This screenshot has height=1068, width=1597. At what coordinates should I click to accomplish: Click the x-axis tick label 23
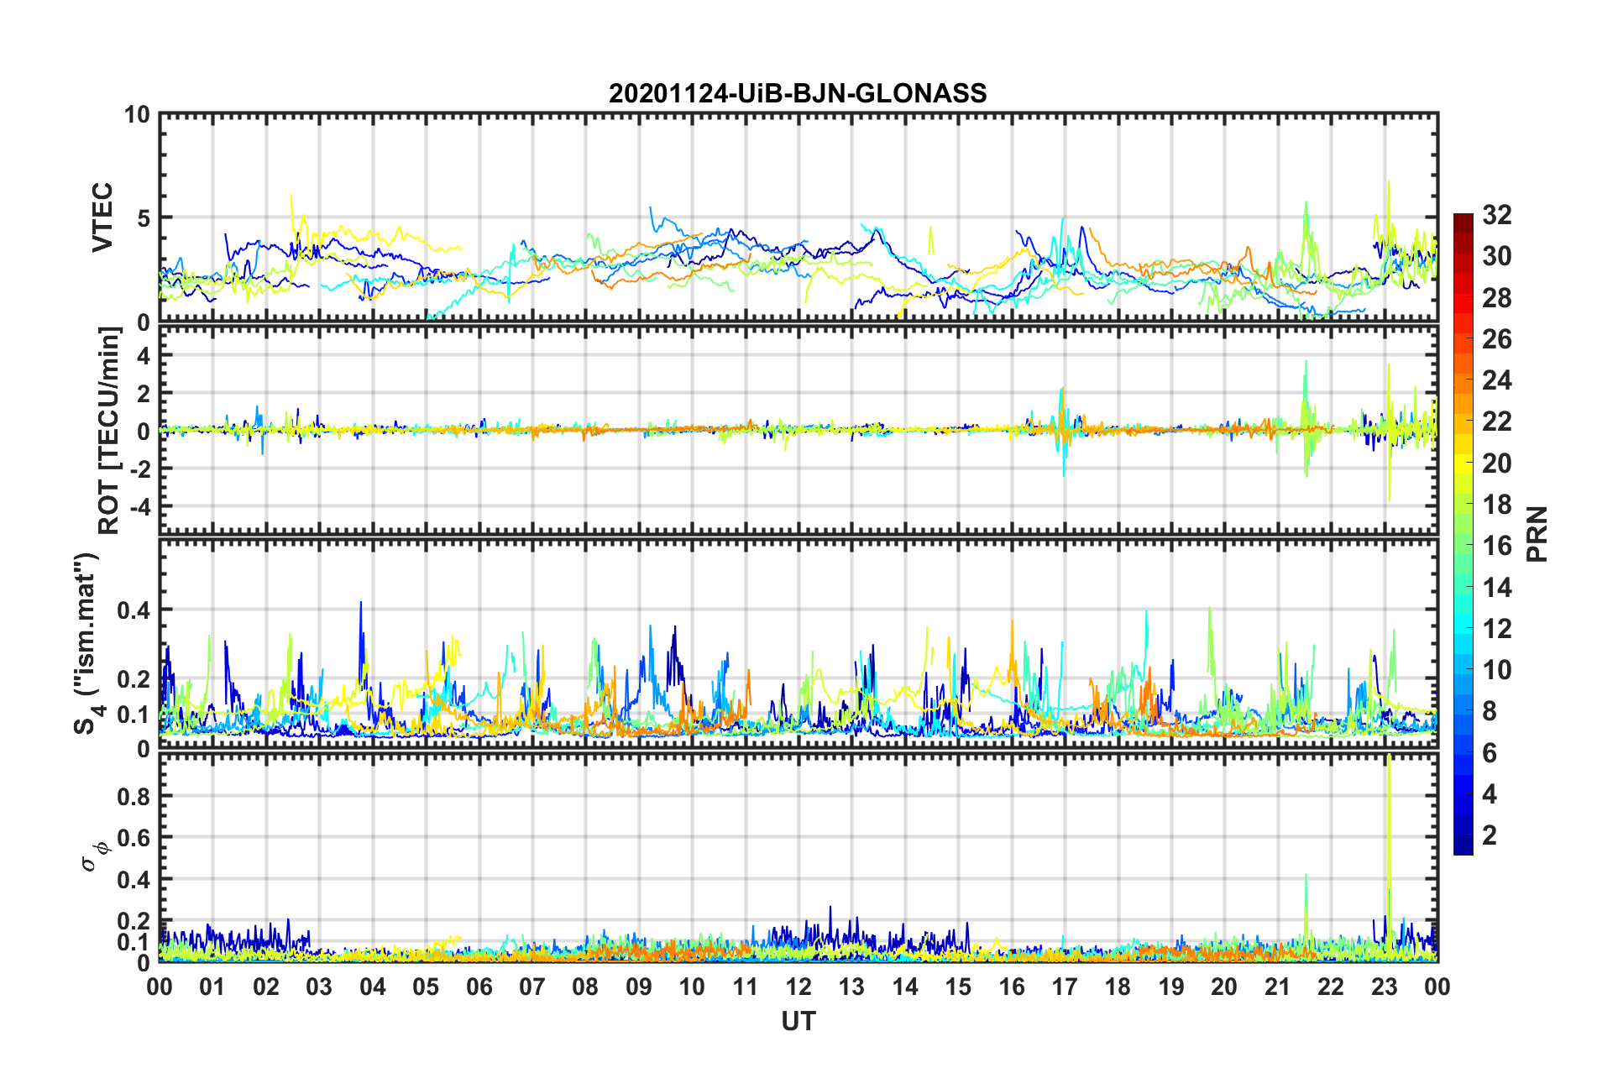click(x=1384, y=987)
